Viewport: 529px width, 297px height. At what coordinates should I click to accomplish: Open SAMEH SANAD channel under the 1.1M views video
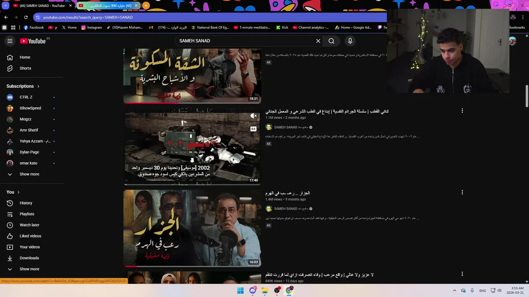click(x=291, y=127)
